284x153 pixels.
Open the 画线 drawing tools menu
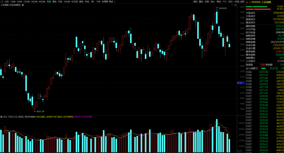click(x=219, y=2)
